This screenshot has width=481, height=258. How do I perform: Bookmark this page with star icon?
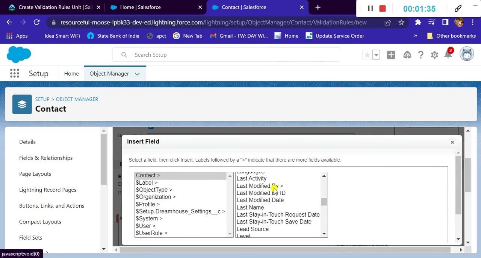pyautogui.click(x=401, y=22)
